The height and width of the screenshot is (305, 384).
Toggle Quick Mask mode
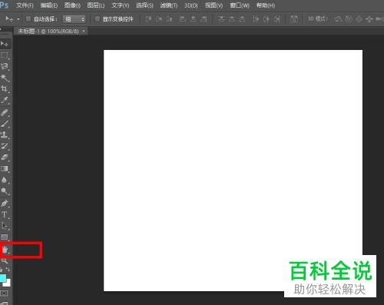[5, 293]
